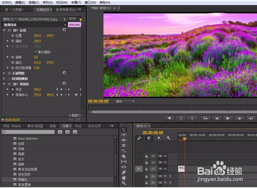
Task: Click the Mark Out brace button
Action: coord(192,118)
